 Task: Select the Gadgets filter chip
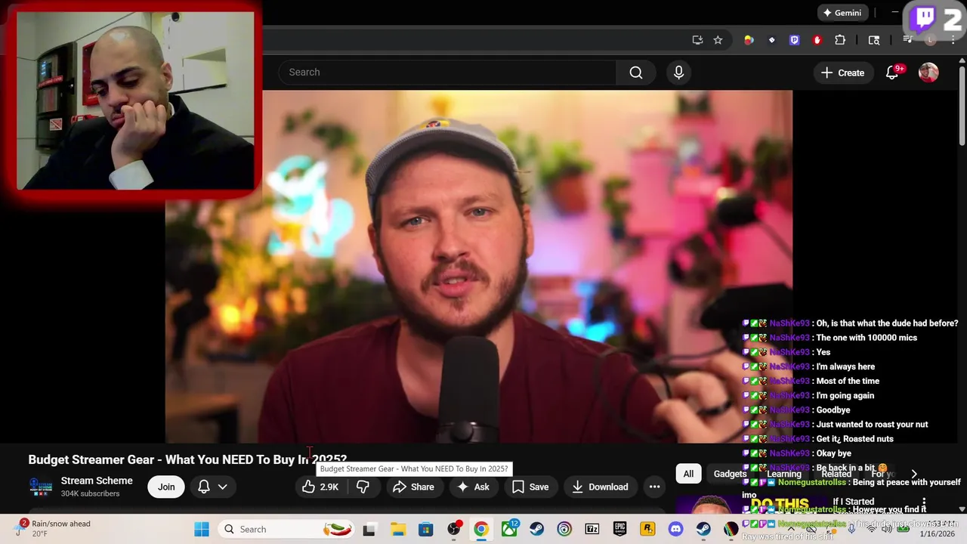[x=730, y=474]
